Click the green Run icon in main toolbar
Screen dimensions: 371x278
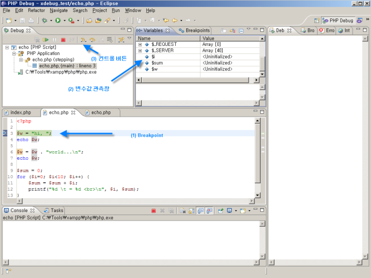[58, 20]
